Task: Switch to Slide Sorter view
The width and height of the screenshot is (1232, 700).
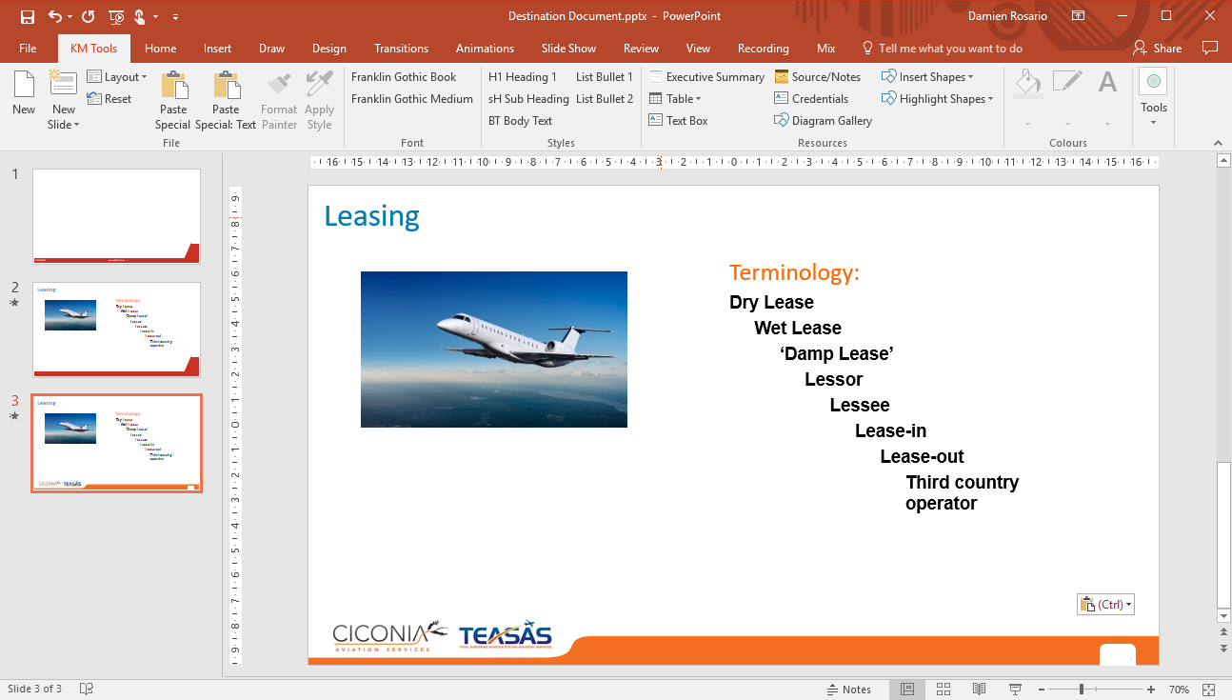Action: pyautogui.click(x=944, y=690)
